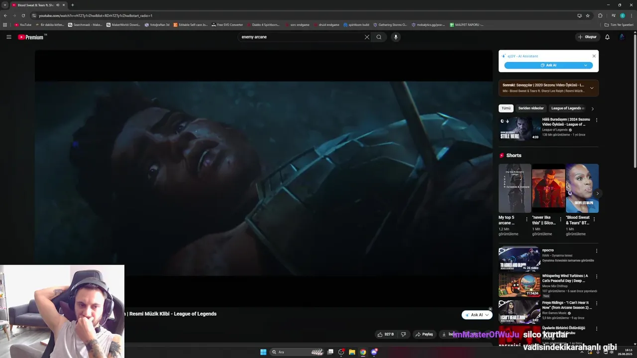The width and height of the screenshot is (637, 358).
Task: Clear the 'enemy arcane' search text
Action: pyautogui.click(x=367, y=37)
